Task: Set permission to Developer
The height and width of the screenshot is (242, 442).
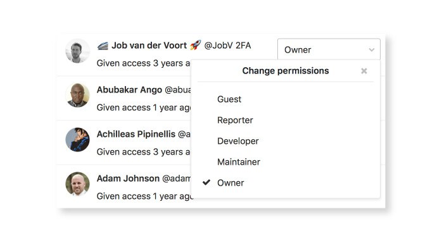Action: pos(238,141)
